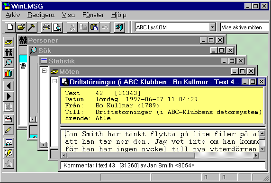
Task: Write a new text with the pencil icon
Action: pyautogui.click(x=9, y=130)
